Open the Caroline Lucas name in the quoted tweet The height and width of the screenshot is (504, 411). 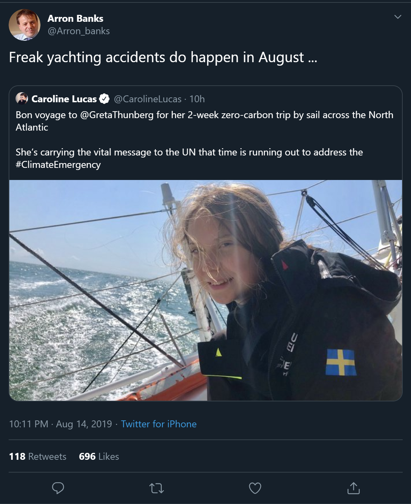[x=64, y=99]
